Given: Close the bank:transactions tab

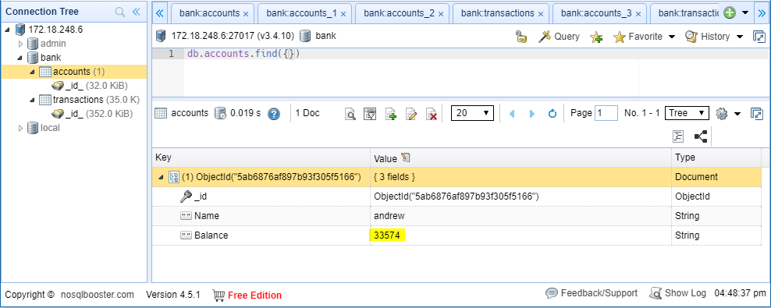Looking at the screenshot, I should [541, 14].
